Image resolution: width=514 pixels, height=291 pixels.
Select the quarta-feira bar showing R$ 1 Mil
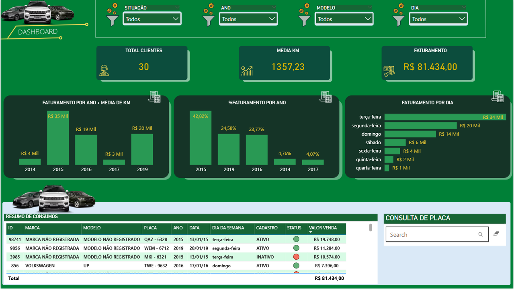point(387,168)
